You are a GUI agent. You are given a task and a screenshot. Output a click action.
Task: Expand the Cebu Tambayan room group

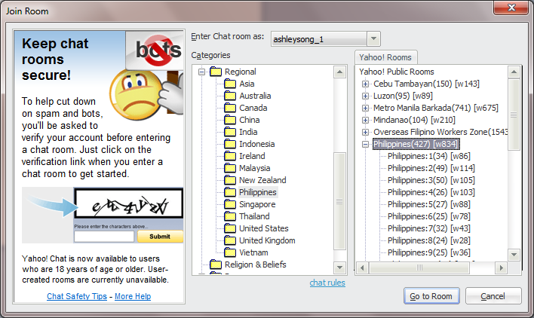pos(365,84)
